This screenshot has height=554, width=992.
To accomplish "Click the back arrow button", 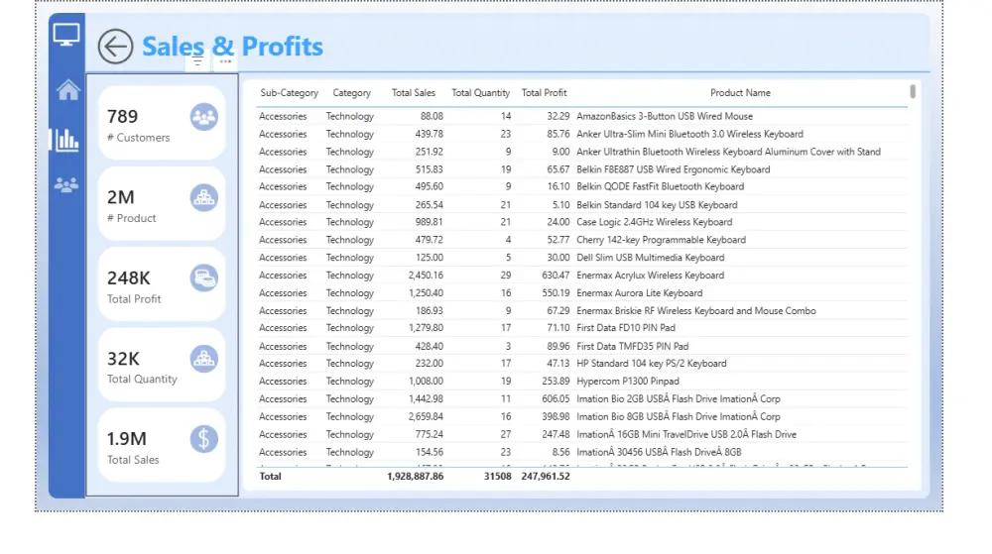I will pyautogui.click(x=115, y=47).
